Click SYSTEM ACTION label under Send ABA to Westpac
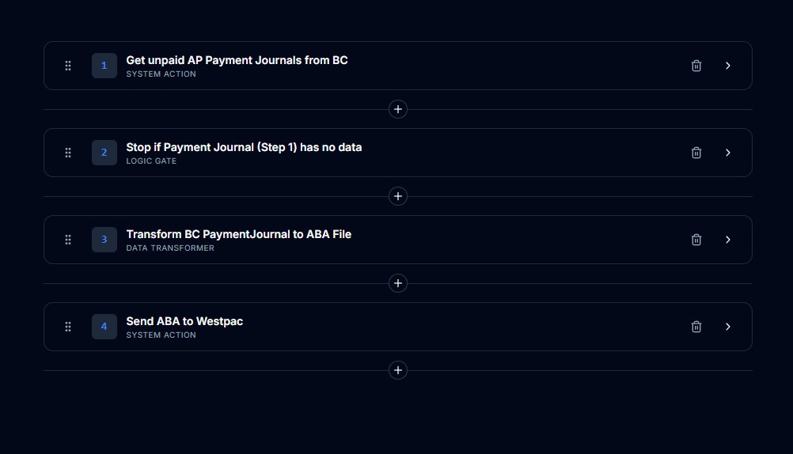This screenshot has height=454, width=793. click(x=161, y=335)
